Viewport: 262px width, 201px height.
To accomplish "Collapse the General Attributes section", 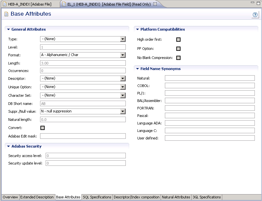I will (8, 29).
